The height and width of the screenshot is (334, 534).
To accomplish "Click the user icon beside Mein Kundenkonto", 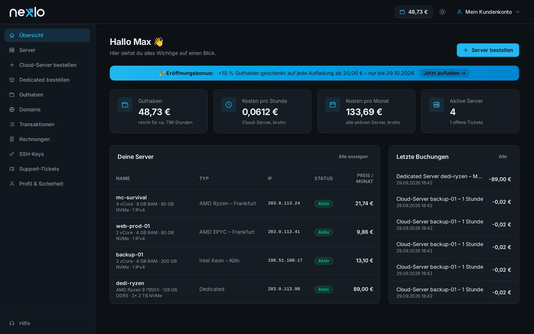I will point(459,12).
